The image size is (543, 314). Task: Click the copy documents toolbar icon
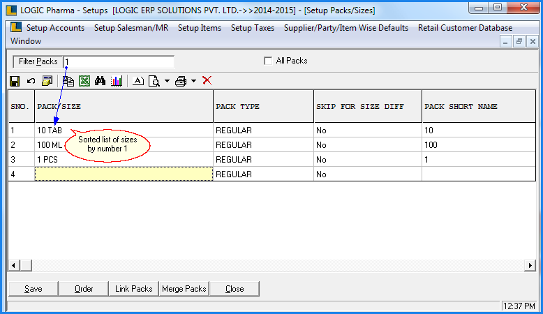(x=68, y=82)
